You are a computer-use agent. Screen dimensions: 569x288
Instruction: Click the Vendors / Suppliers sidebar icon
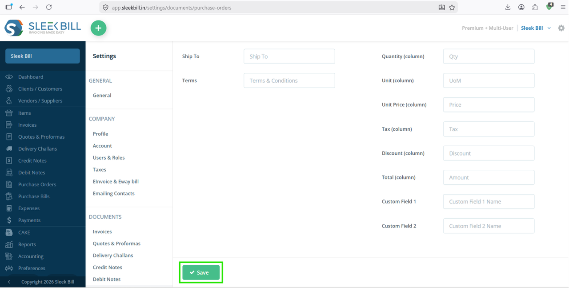[x=9, y=101]
